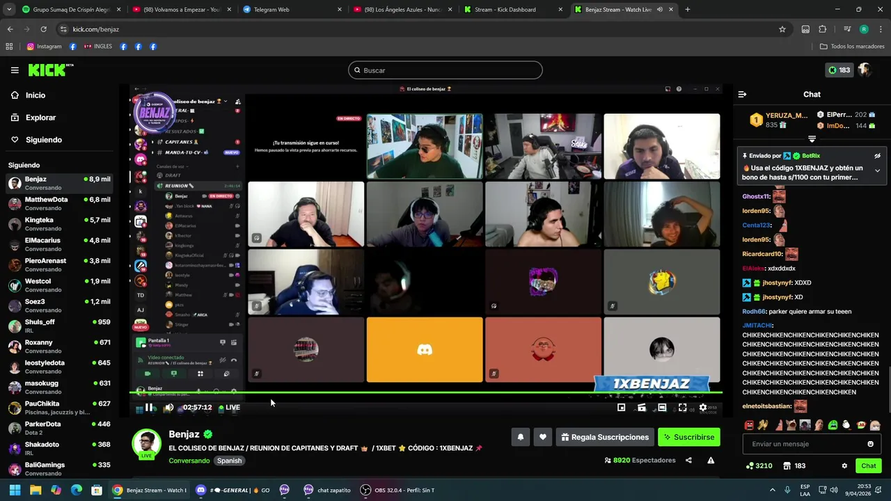The height and width of the screenshot is (501, 891).
Task: Open a new browser tab
Action: tap(687, 10)
